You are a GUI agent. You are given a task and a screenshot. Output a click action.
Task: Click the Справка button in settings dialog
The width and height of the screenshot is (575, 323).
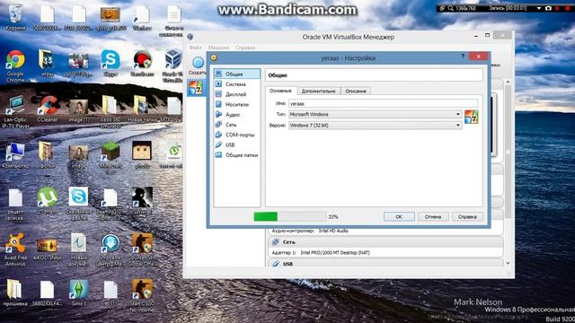[467, 217]
